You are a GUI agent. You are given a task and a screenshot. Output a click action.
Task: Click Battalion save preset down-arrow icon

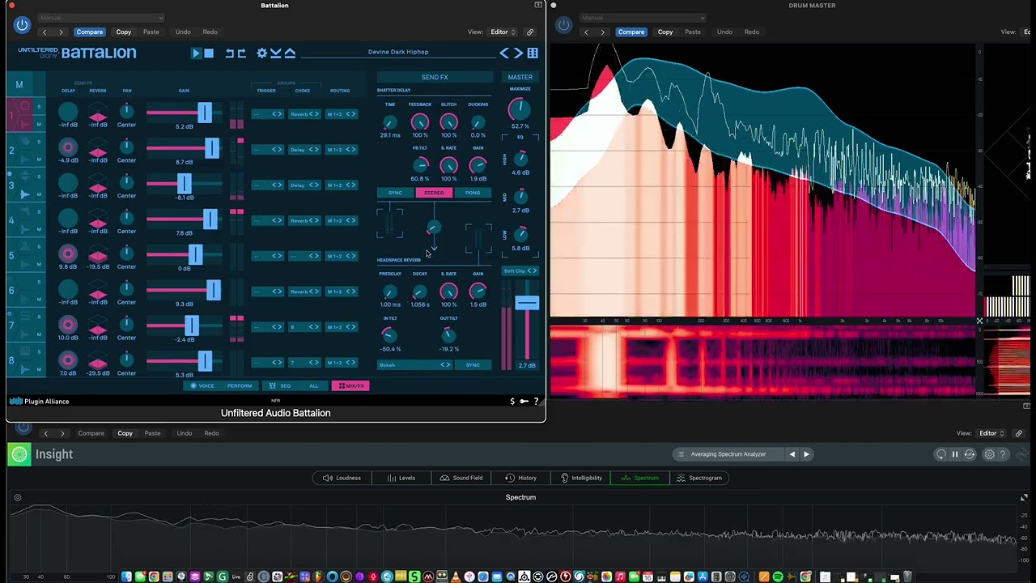(276, 53)
